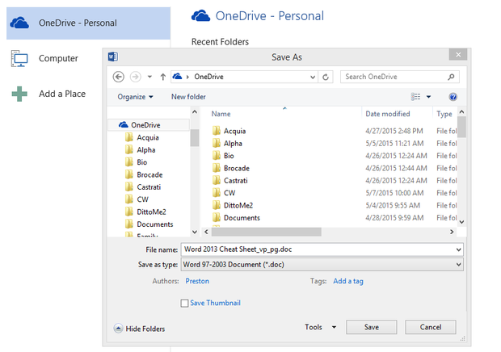Image resolution: width=501 pixels, height=352 pixels.
Task: Open the Organize dropdown menu
Action: tap(135, 97)
